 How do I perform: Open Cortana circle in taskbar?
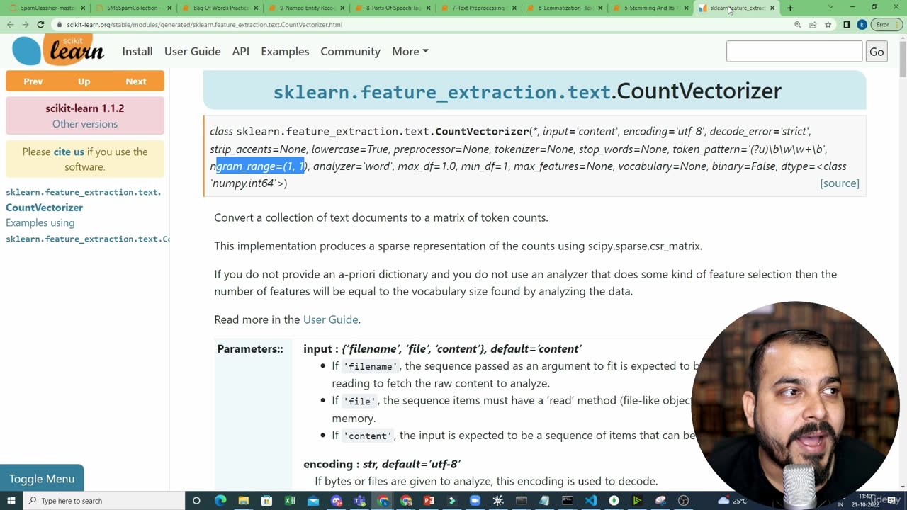tap(196, 501)
